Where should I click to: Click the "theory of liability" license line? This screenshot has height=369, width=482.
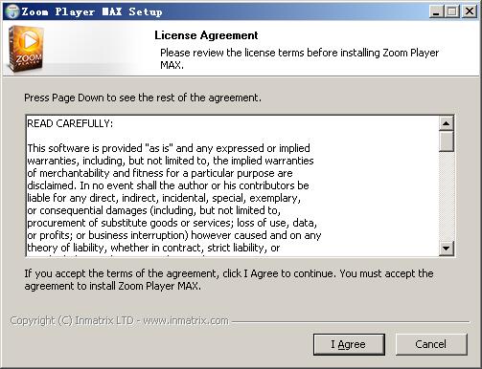click(x=153, y=248)
